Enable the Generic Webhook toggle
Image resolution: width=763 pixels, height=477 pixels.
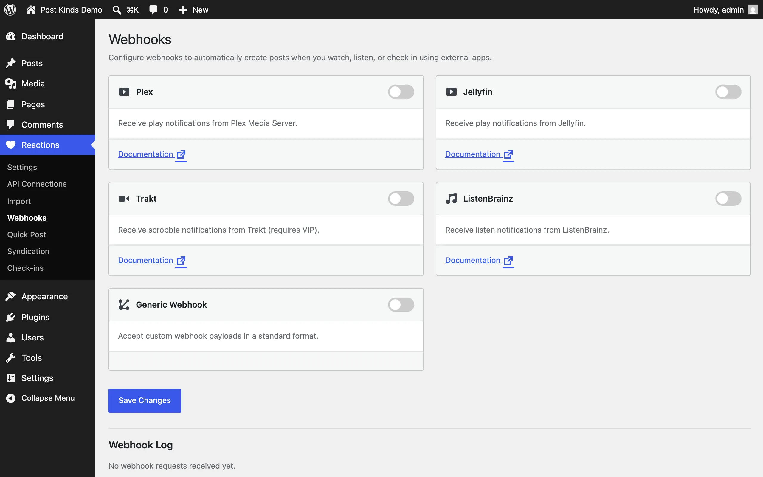(401, 305)
